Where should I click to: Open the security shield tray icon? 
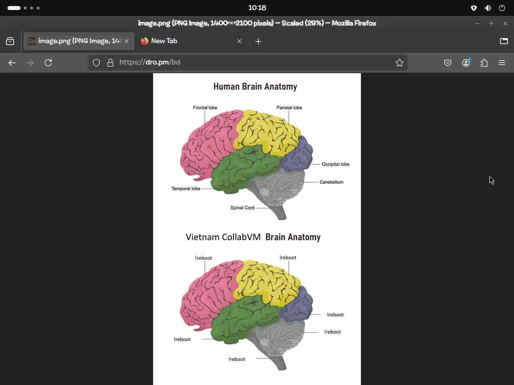[x=474, y=8]
